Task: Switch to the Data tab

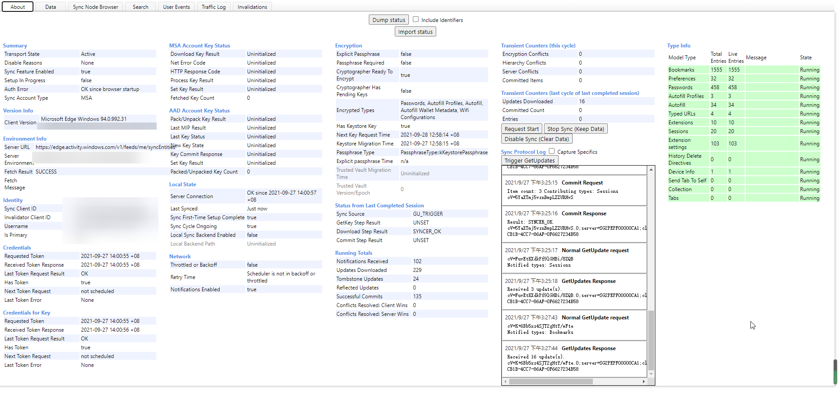Action: point(51,7)
